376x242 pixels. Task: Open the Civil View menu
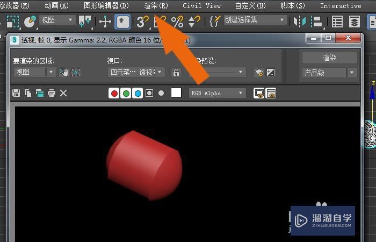pos(201,5)
